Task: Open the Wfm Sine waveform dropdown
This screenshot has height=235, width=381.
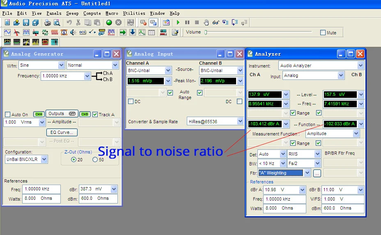Action: pos(61,65)
